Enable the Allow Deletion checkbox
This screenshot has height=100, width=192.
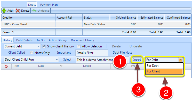(x=79, y=46)
